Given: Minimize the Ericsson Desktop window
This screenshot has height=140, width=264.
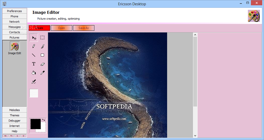Looking at the screenshot, I should pos(241,3).
